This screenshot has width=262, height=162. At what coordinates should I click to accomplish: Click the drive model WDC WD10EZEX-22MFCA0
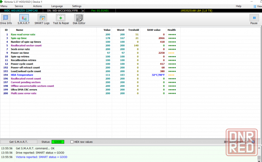pyautogui.click(x=21, y=11)
